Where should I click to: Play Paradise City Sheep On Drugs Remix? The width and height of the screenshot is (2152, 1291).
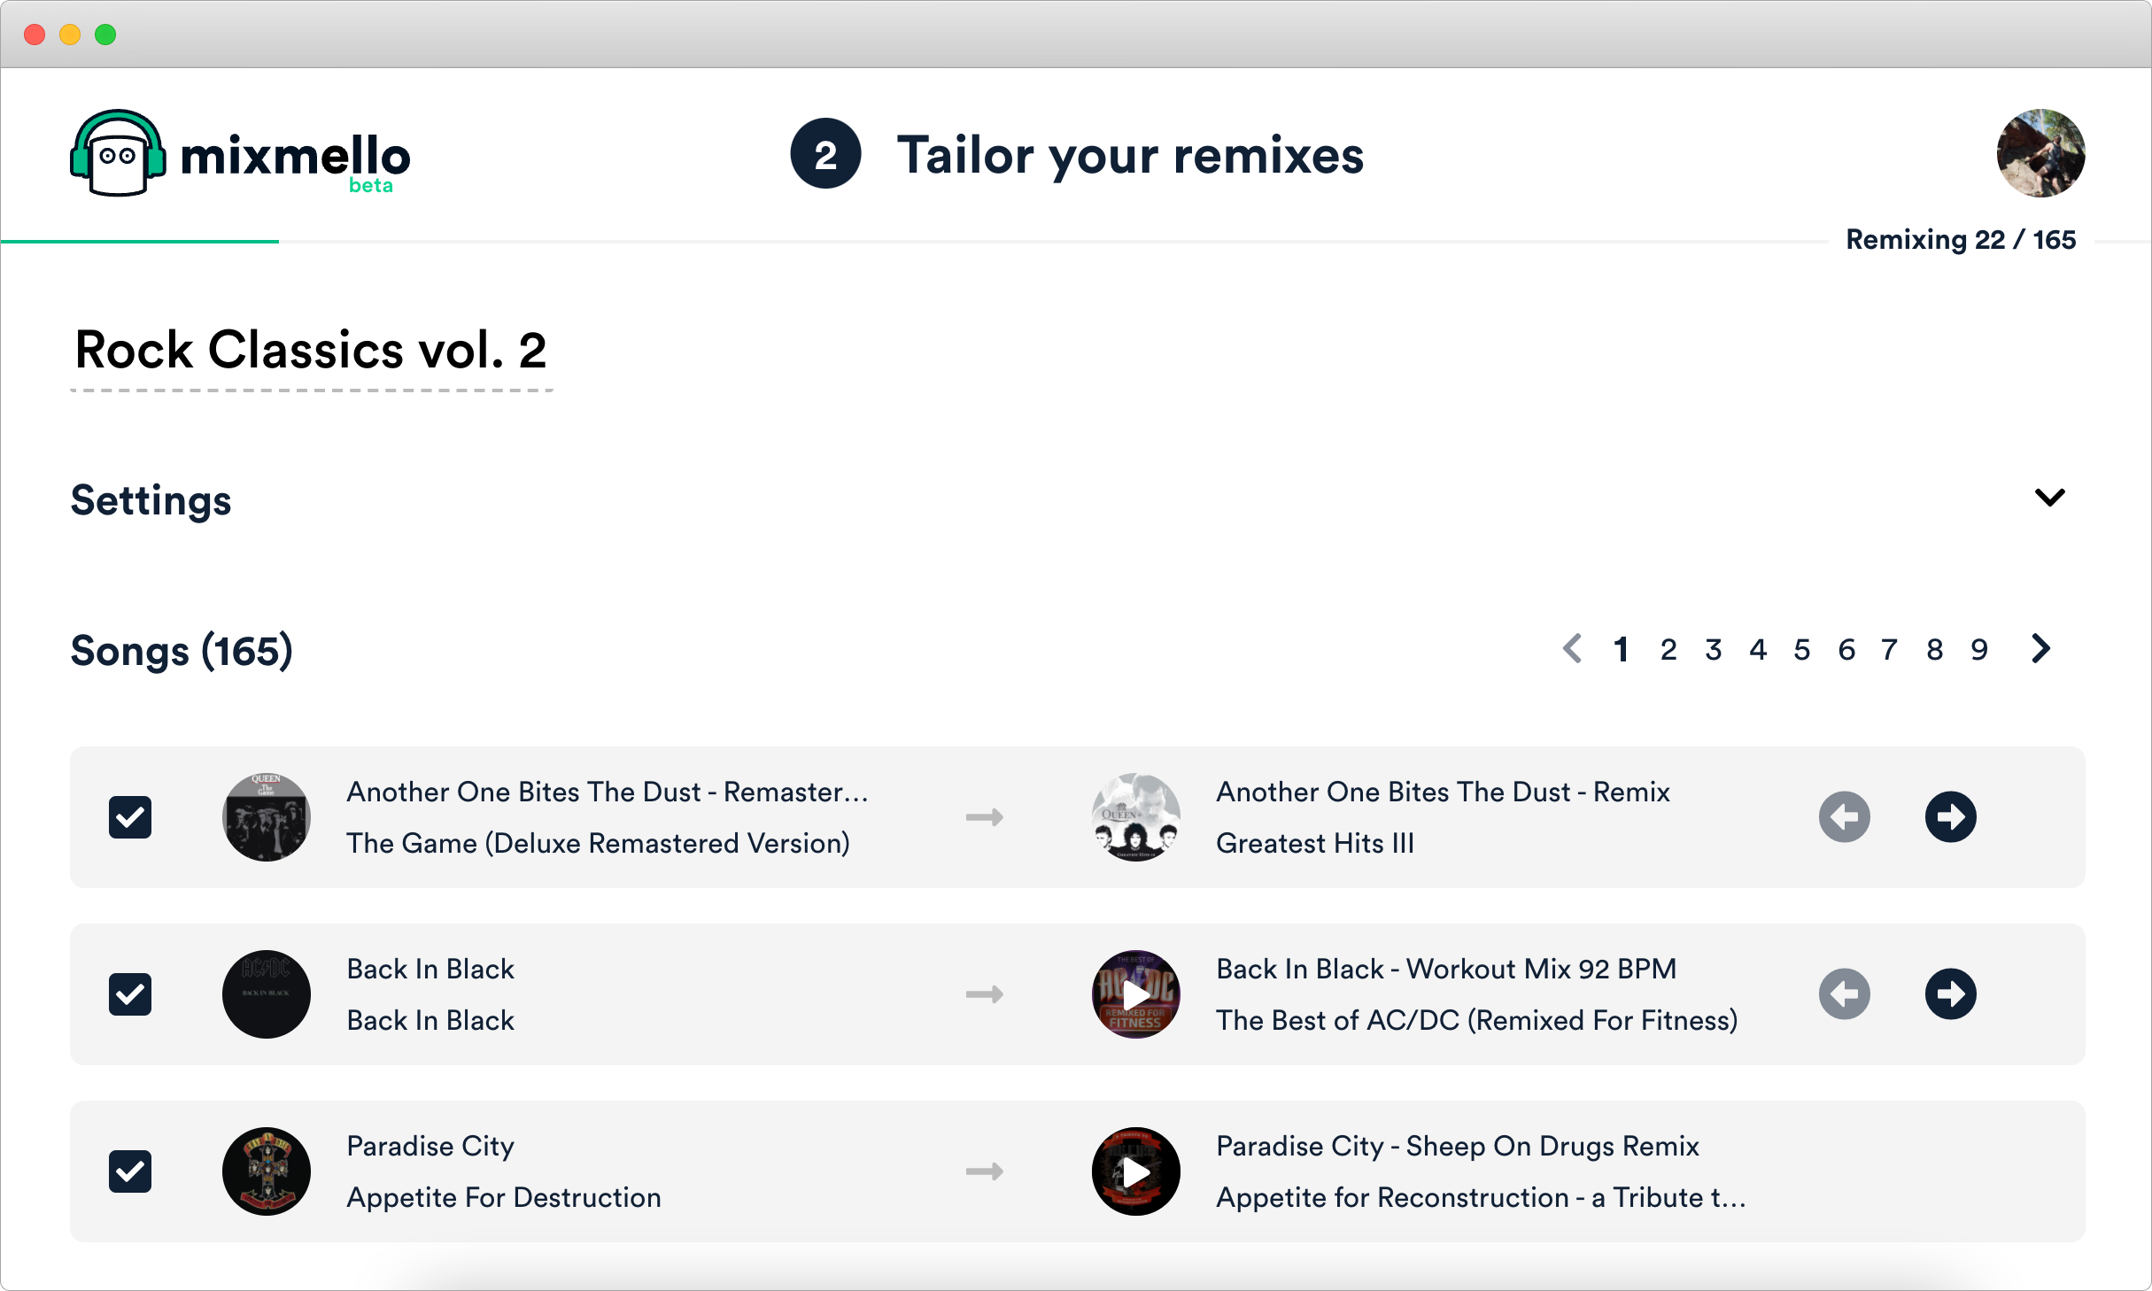coord(1135,1171)
